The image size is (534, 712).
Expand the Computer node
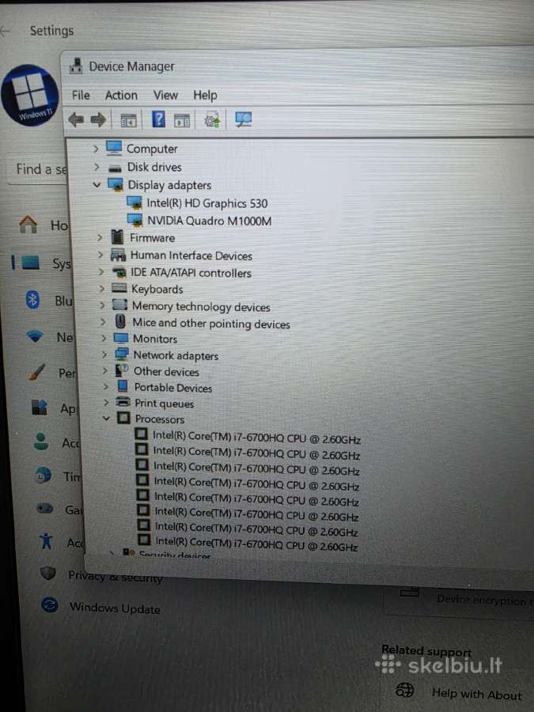96,149
